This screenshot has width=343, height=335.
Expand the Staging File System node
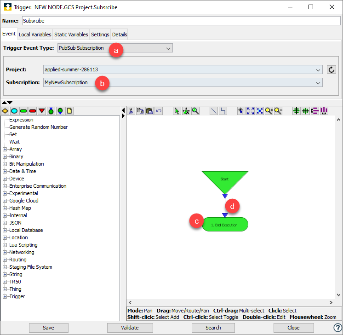pos(5,267)
